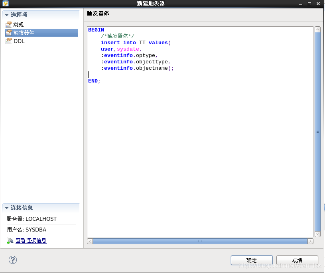Click the ':eventinfo.objecttype,' line
The image size is (325, 273).
136,62
